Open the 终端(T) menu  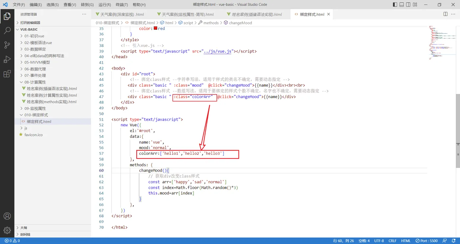(122, 5)
